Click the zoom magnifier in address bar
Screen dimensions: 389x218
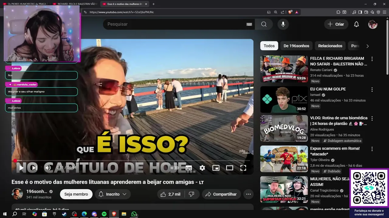(276, 12)
